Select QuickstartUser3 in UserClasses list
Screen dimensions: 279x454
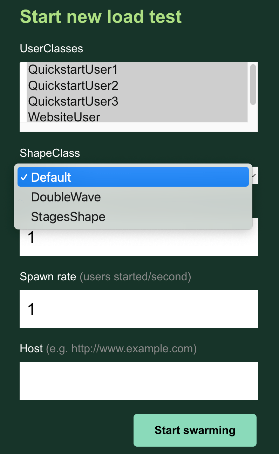[74, 101]
